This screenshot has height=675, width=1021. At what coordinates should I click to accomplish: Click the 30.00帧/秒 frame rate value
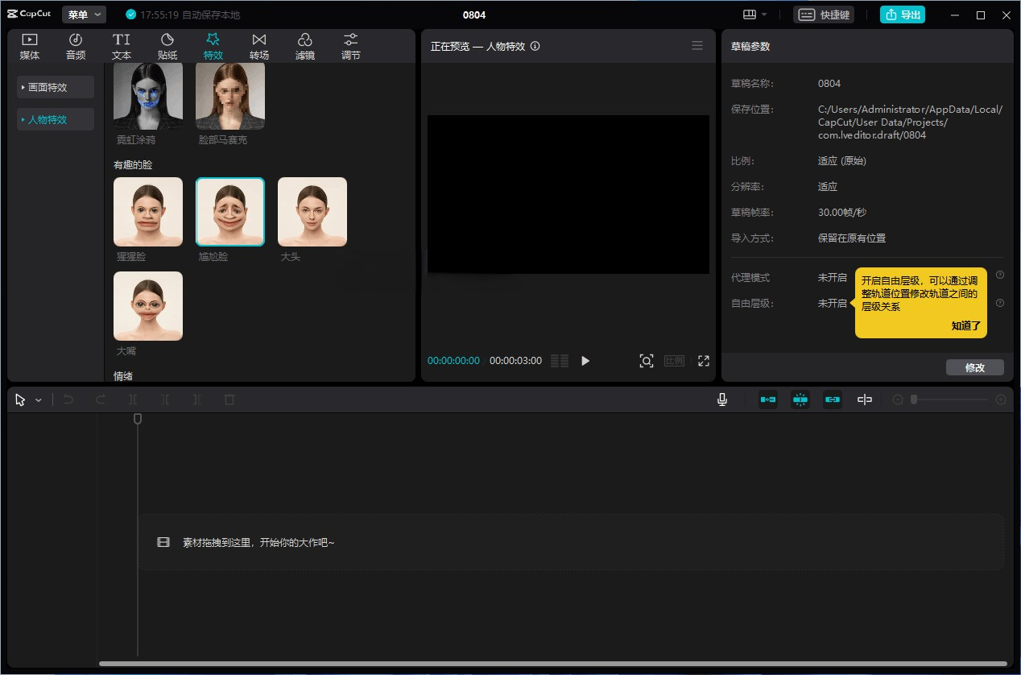(842, 213)
